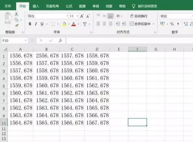Click the accounting currency format icon
The height and width of the screenshot is (142, 193).
(x=162, y=24)
